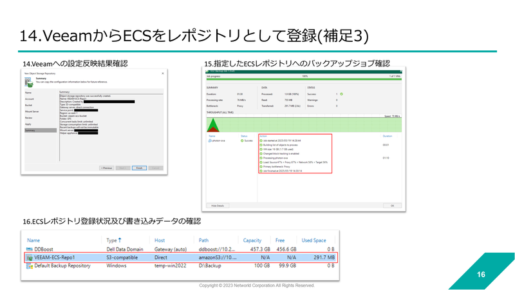The height and width of the screenshot is (290, 515).
Task: Click the check icon beside 'Changed block tracking'
Action: pyautogui.click(x=261, y=153)
